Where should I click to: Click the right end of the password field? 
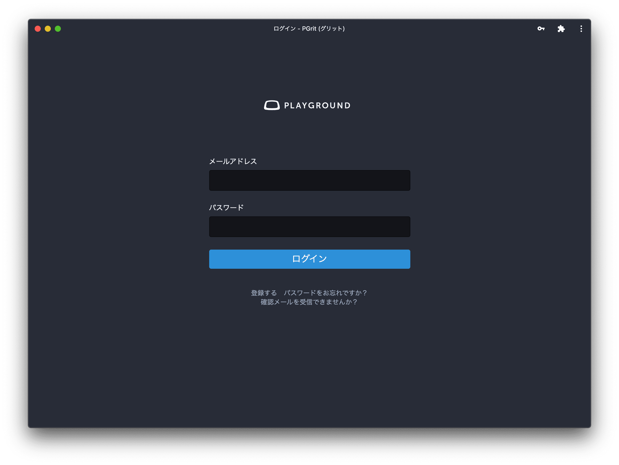[403, 227]
